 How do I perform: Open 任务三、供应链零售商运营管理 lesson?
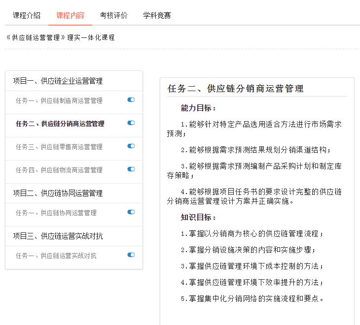(59, 147)
